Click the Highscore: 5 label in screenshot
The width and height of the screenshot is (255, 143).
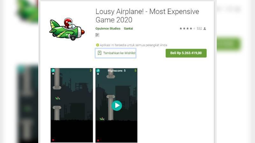117,71
